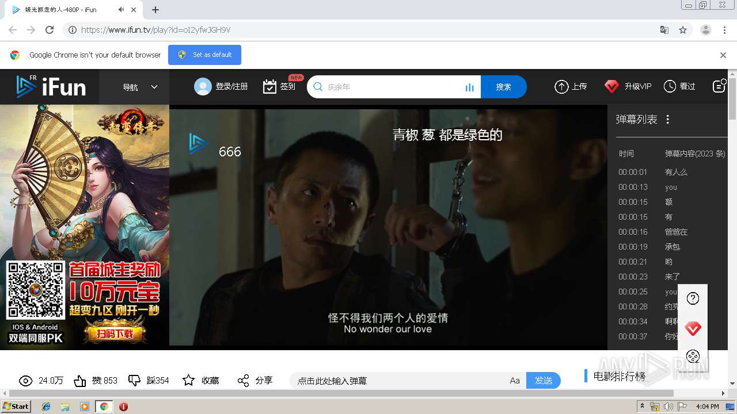
Task: Click the red VIP diamond floating icon
Action: point(693,329)
